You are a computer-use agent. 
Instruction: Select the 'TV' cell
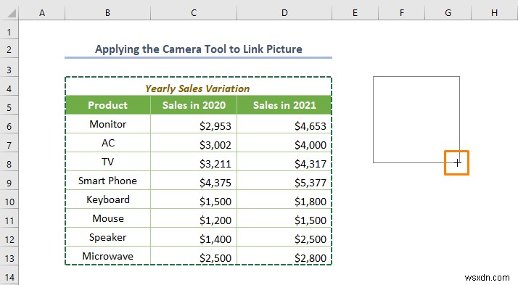(x=107, y=162)
